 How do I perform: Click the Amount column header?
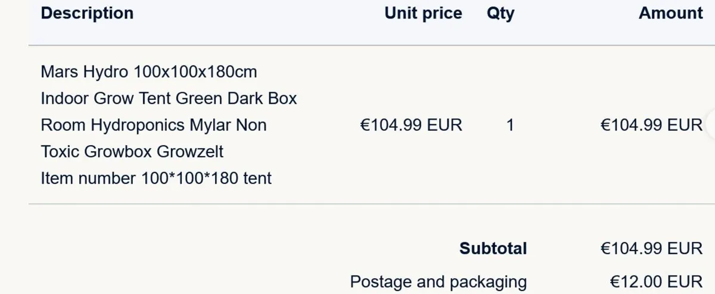coord(670,13)
